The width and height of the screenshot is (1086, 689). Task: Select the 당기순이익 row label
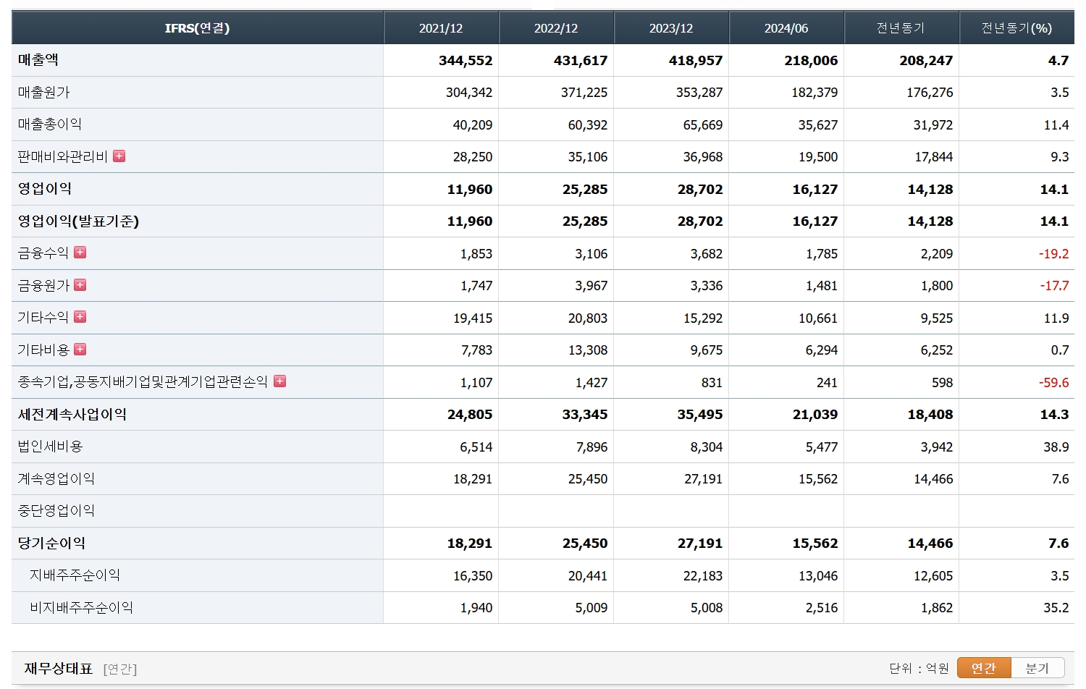pos(51,543)
